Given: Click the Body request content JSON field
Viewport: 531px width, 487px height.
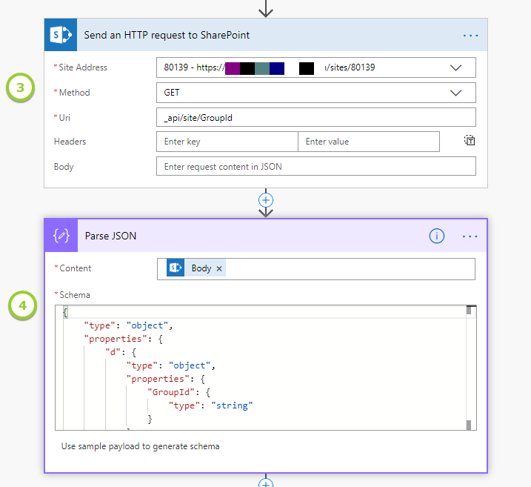Looking at the screenshot, I should pyautogui.click(x=315, y=167).
